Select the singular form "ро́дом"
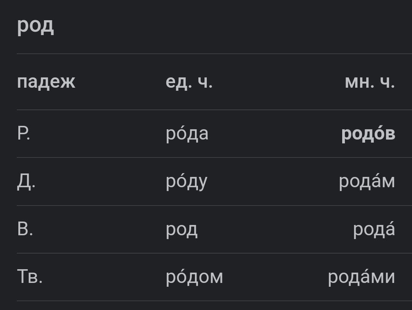412x310 pixels. pos(194,277)
